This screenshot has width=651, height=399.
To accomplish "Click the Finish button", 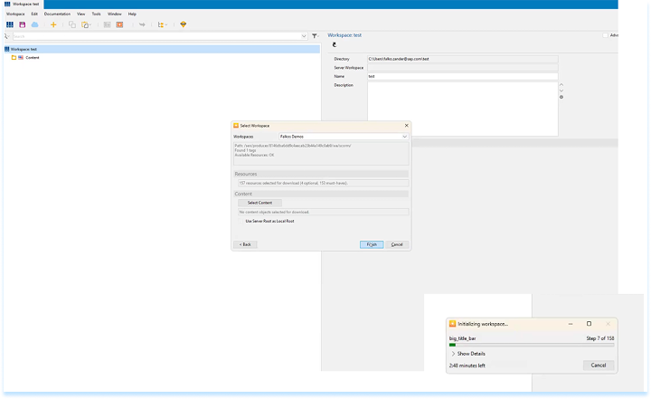I will click(x=372, y=244).
